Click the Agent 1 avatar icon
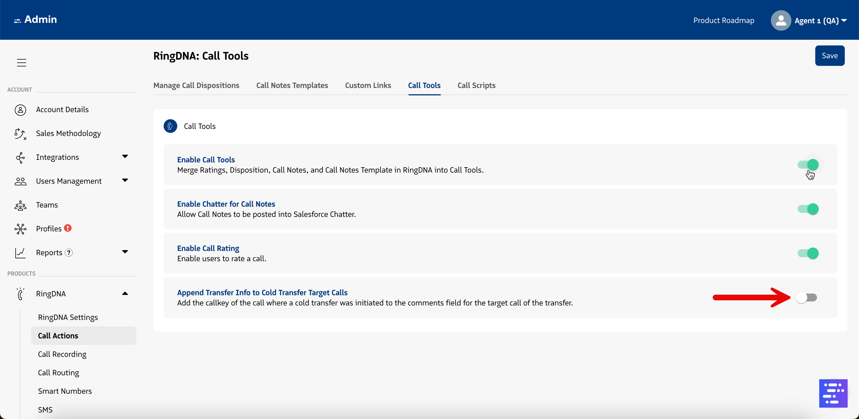859x419 pixels. [781, 21]
